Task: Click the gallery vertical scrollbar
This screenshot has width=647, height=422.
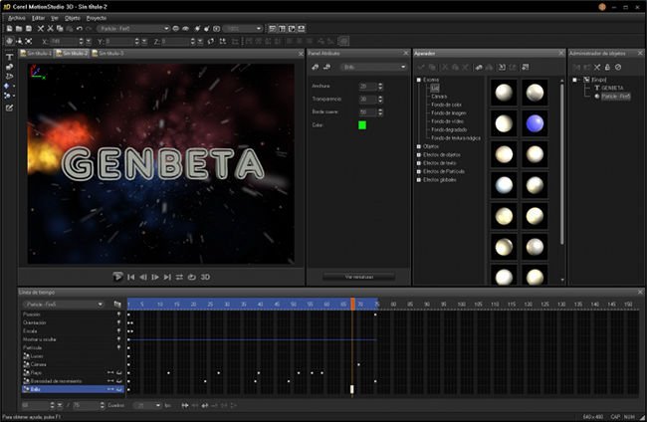Action: point(562,165)
